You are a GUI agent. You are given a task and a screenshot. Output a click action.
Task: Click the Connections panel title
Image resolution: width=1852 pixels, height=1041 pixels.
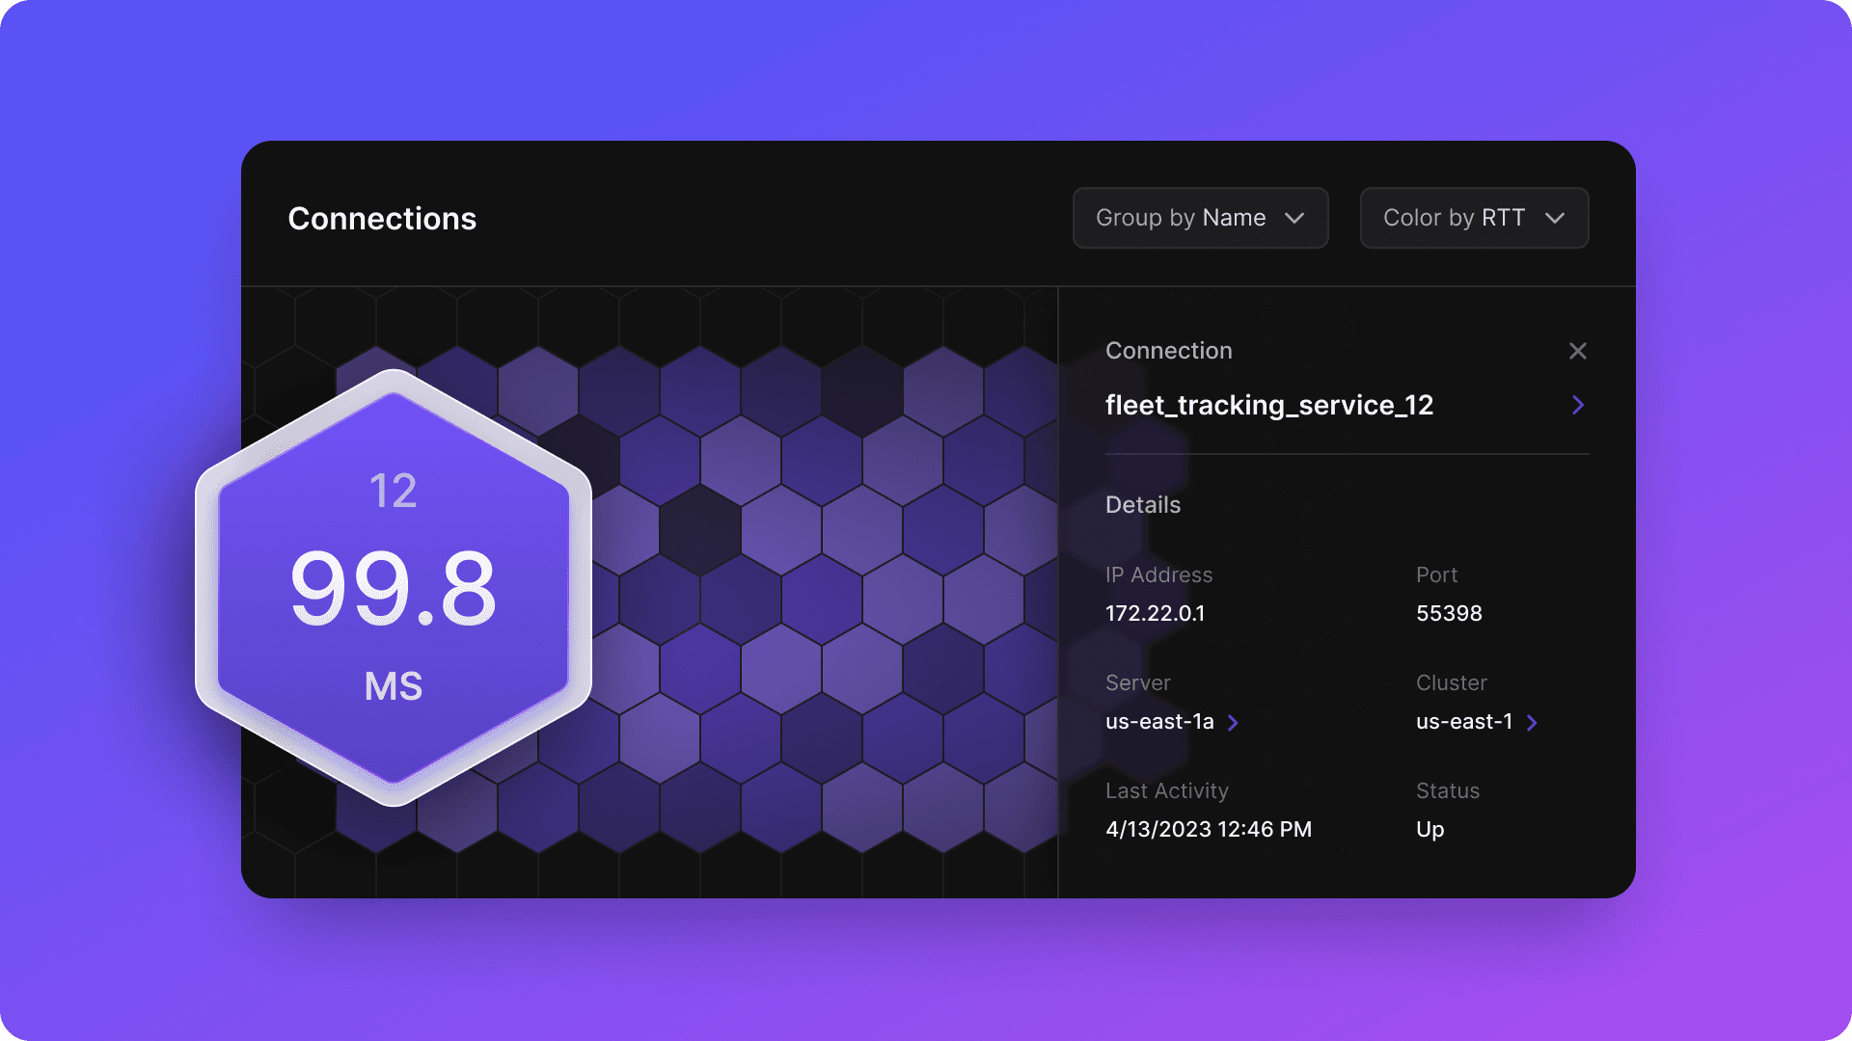pyautogui.click(x=382, y=219)
